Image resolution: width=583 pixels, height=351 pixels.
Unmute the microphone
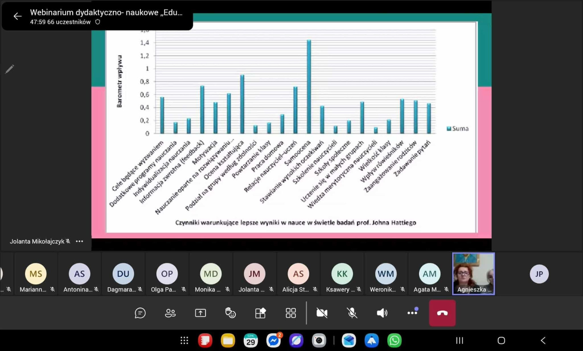pyautogui.click(x=352, y=313)
